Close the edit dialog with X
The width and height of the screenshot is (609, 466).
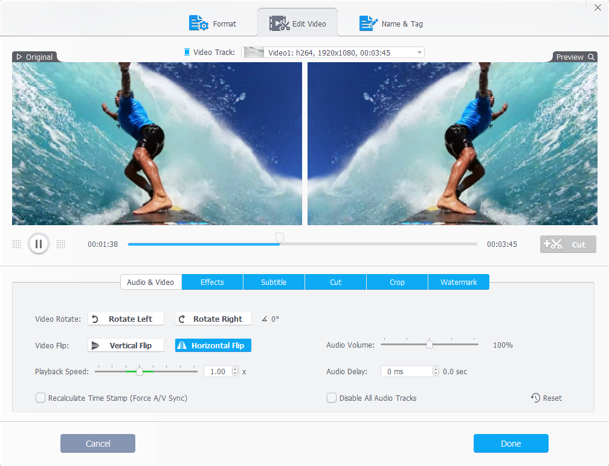click(598, 8)
